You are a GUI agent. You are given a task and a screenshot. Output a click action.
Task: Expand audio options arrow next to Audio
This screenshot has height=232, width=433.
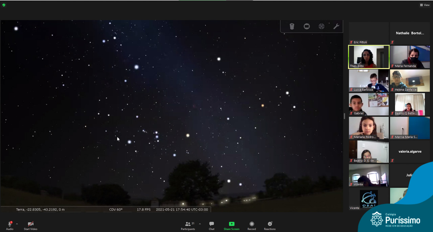click(x=17, y=224)
